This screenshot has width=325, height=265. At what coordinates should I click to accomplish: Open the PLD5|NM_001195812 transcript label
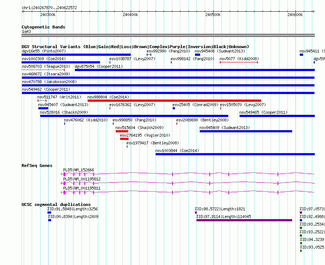pos(82,179)
